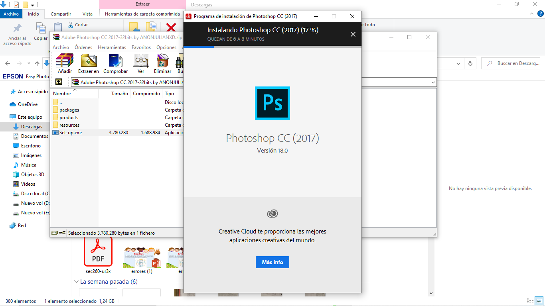Click the Cortar scissors icon in Explorer ribbon

71,25
